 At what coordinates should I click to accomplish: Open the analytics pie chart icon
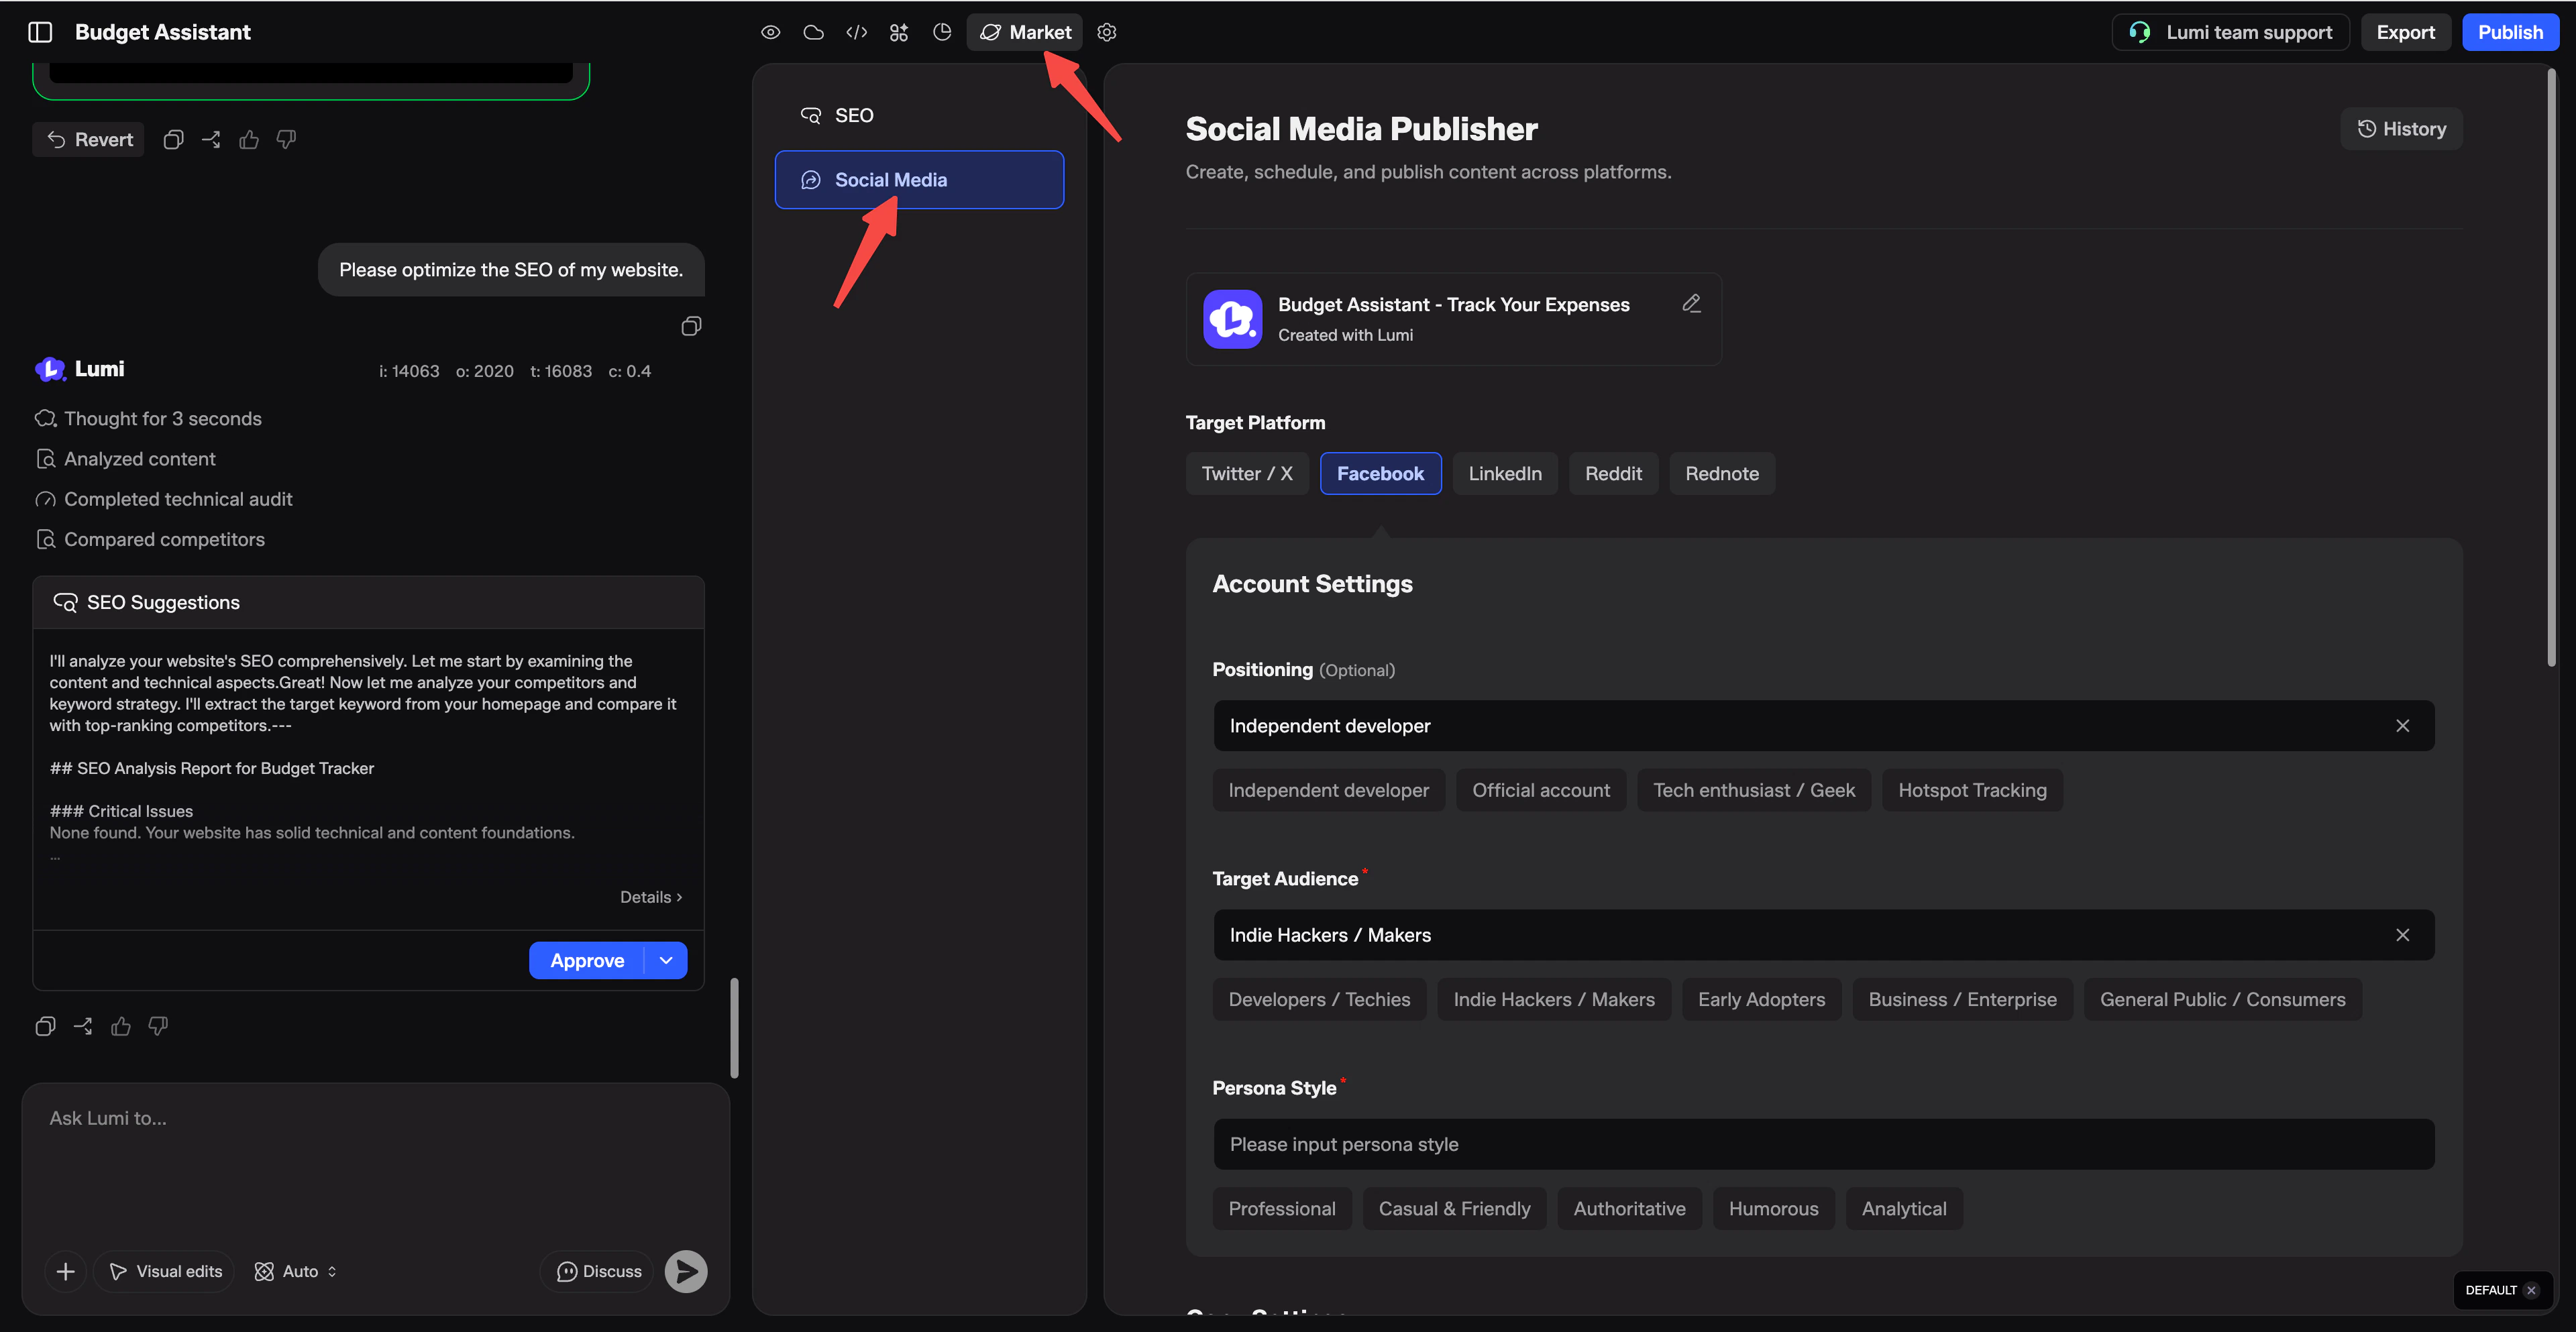click(942, 32)
